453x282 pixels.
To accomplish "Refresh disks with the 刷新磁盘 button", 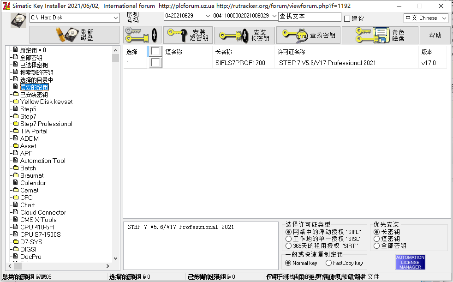I will point(75,35).
